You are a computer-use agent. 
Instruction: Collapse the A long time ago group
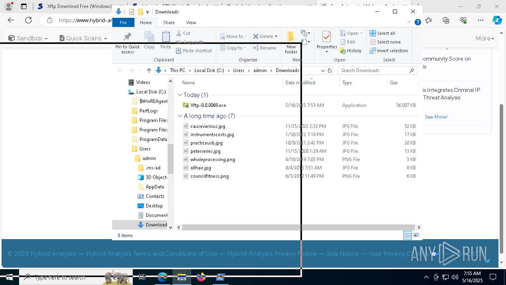[x=180, y=116]
